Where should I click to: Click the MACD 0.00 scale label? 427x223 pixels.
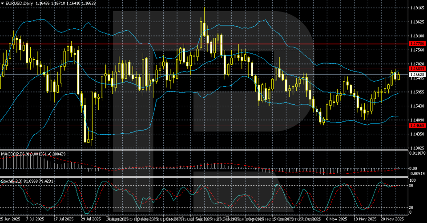414,168
